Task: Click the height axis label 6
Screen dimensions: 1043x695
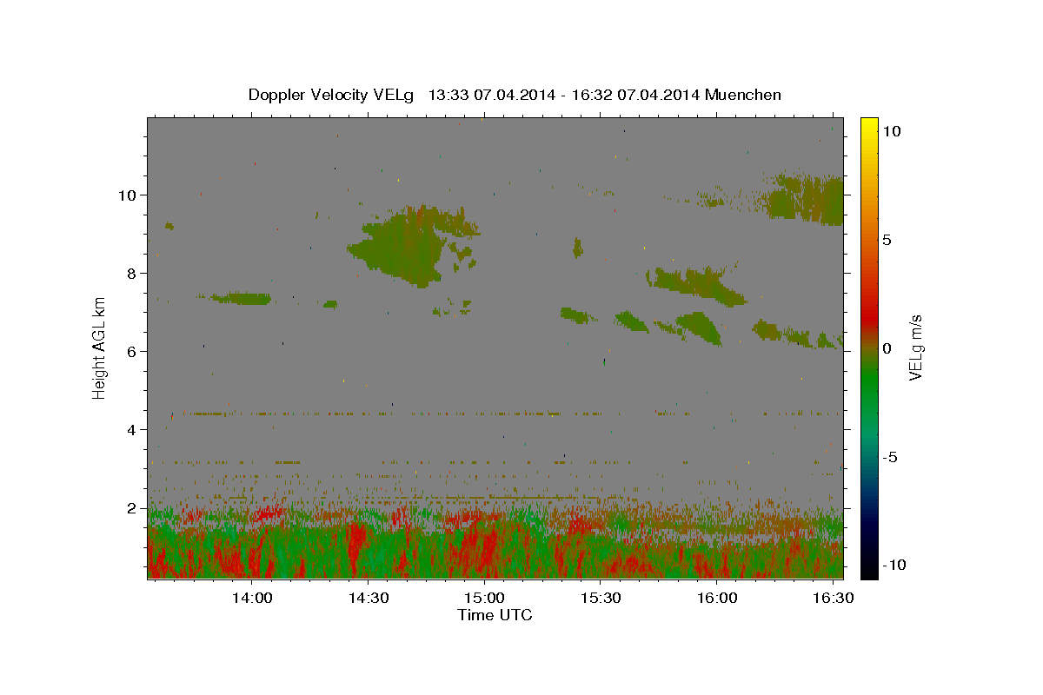Action: pyautogui.click(x=132, y=352)
